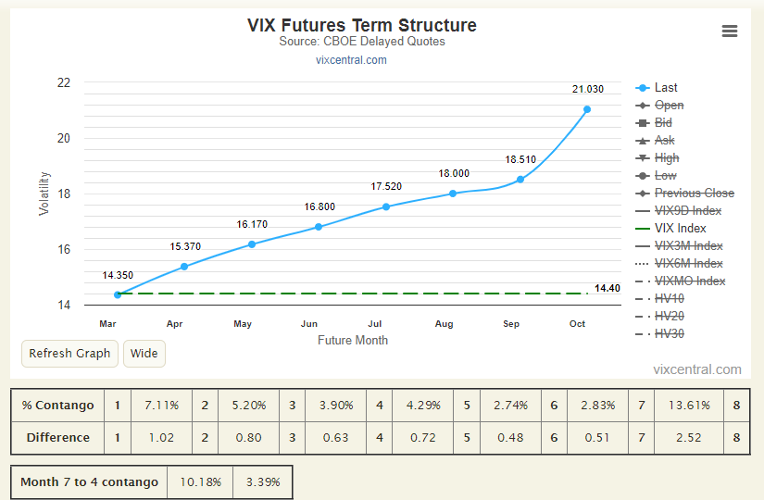Select the Sep 18.510 data point
The width and height of the screenshot is (764, 500).
coord(520,180)
